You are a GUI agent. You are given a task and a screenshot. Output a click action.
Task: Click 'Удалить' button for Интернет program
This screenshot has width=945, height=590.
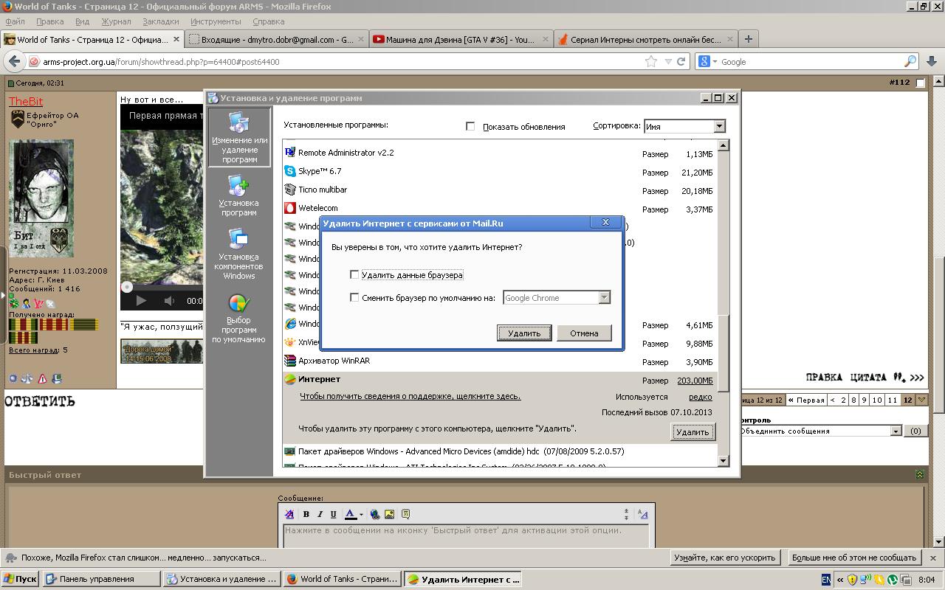pyautogui.click(x=693, y=431)
